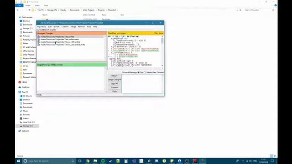Image resolution: width=292 pixels, height=164 pixels.
Task: Select Quick access in Explorer sidebar
Action: coord(27,17)
